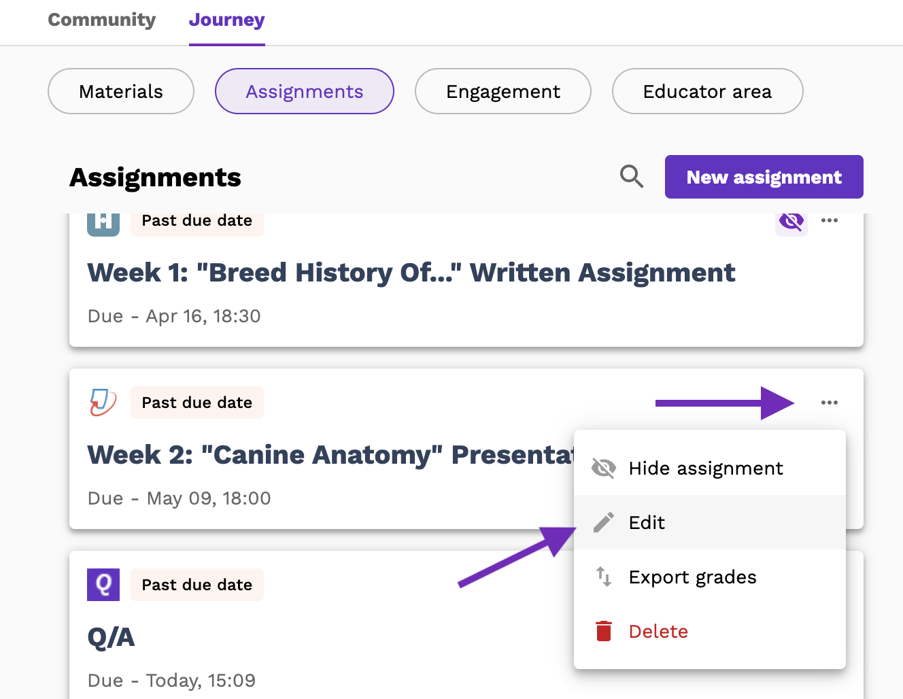The height and width of the screenshot is (699, 903).
Task: Click the up-down arrows export icon
Action: coord(604,577)
